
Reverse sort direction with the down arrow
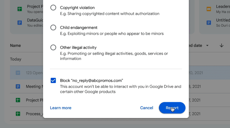(221, 45)
